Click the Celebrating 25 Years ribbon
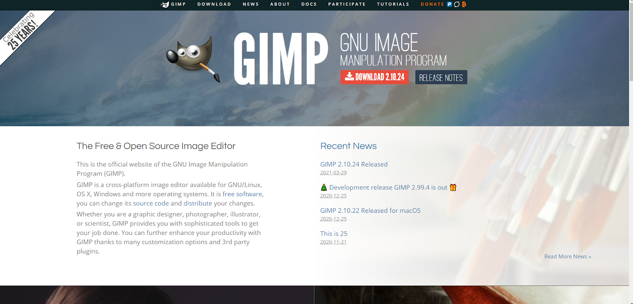 click(22, 32)
